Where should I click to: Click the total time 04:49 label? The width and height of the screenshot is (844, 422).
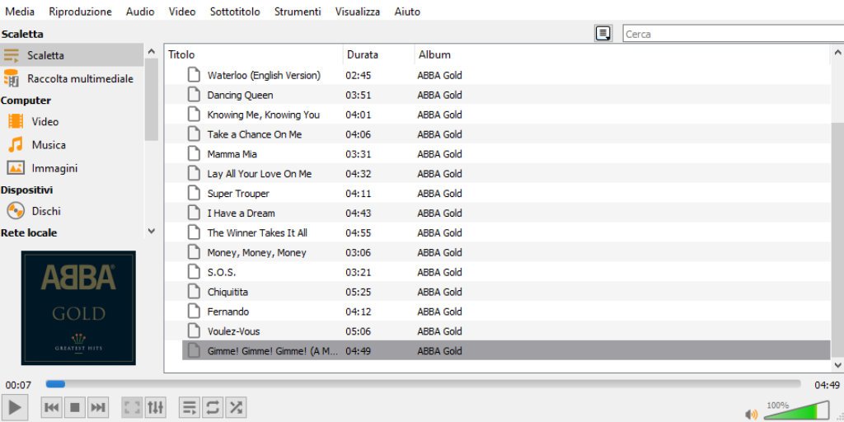(x=827, y=385)
